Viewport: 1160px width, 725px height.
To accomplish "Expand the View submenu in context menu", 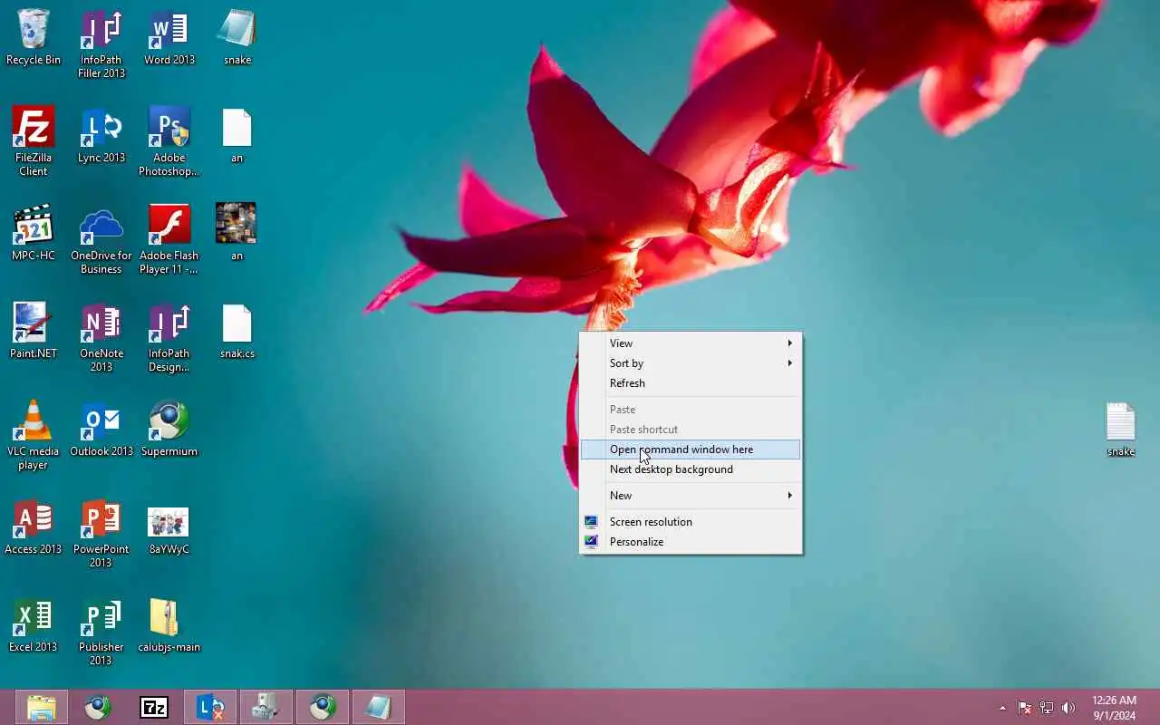I will click(691, 343).
